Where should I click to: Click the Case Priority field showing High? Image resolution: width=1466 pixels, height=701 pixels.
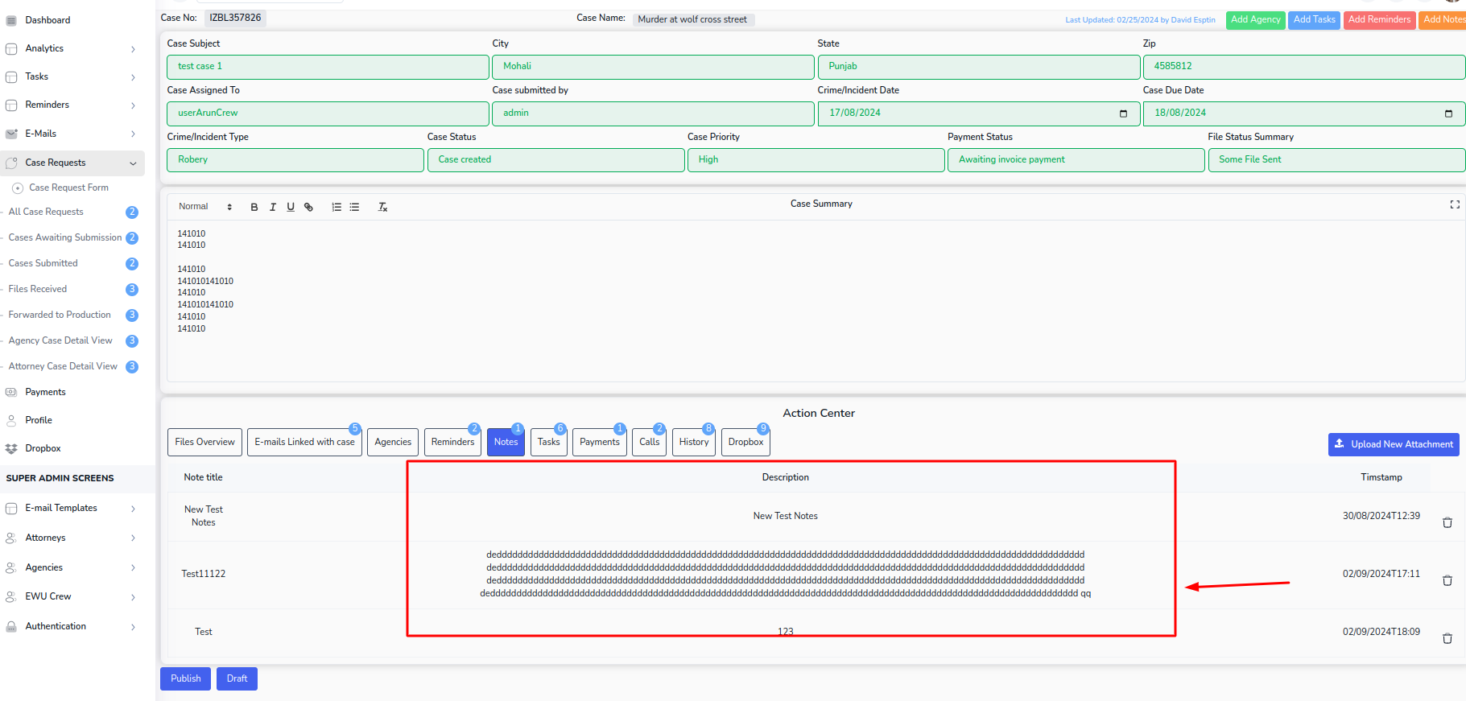[816, 160]
